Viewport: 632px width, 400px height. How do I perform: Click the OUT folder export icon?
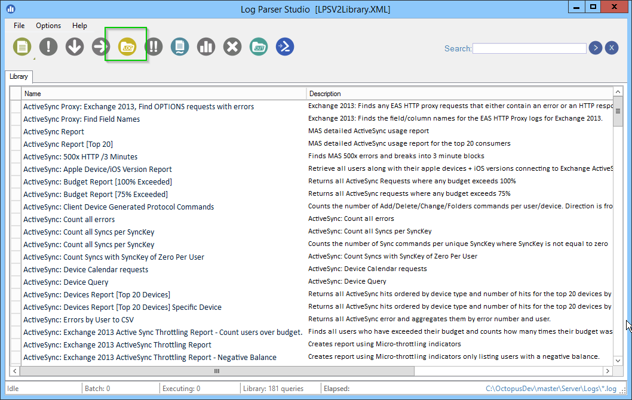tap(259, 47)
